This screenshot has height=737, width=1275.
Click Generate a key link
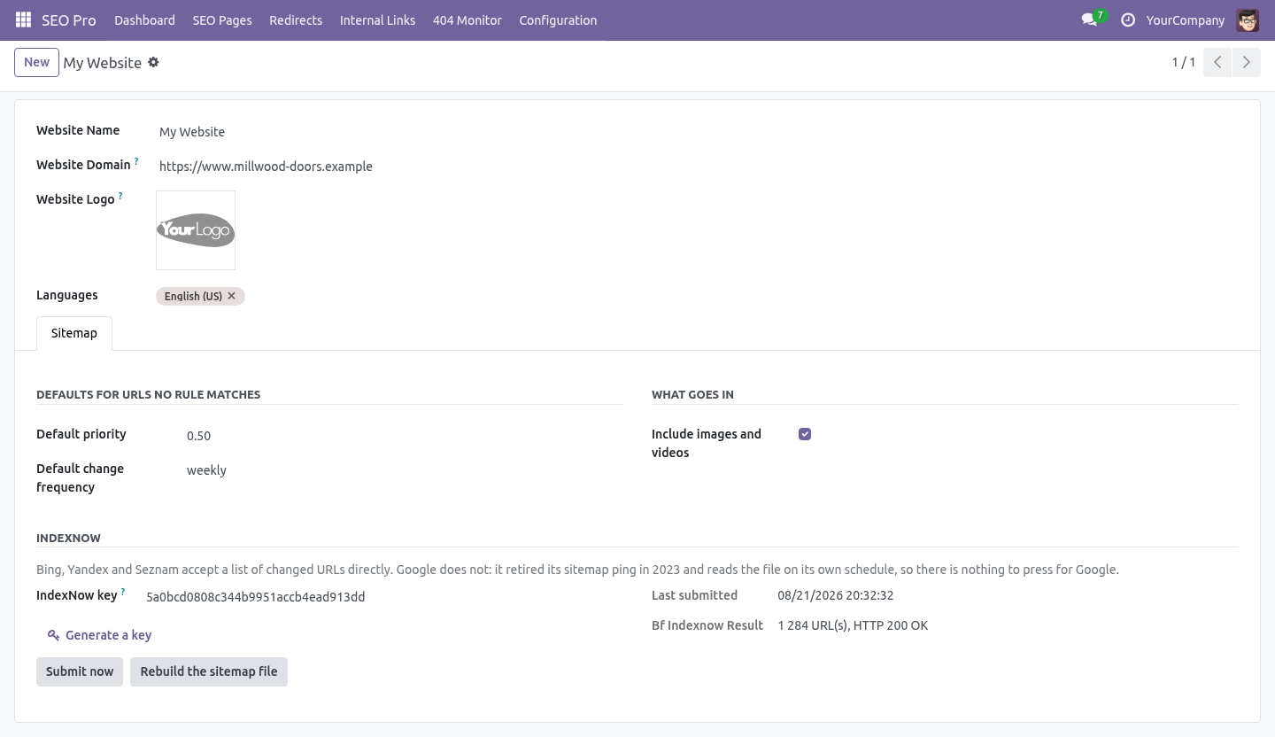click(100, 635)
